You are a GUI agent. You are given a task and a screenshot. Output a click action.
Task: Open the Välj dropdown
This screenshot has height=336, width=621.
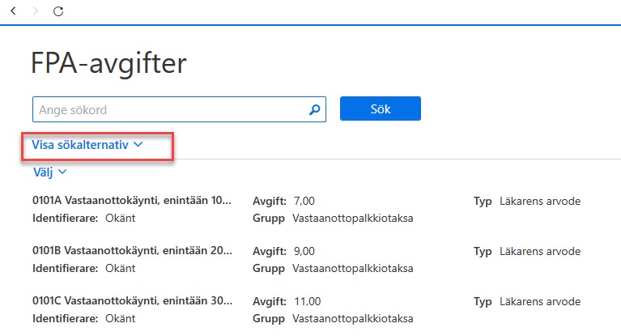point(50,172)
